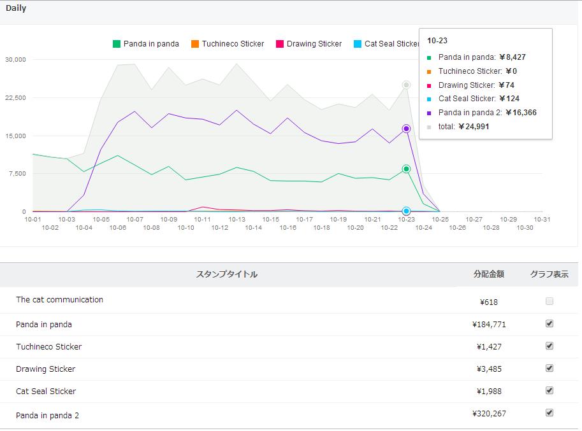Click the blue Cat Seal Sticker legend swatch

358,44
